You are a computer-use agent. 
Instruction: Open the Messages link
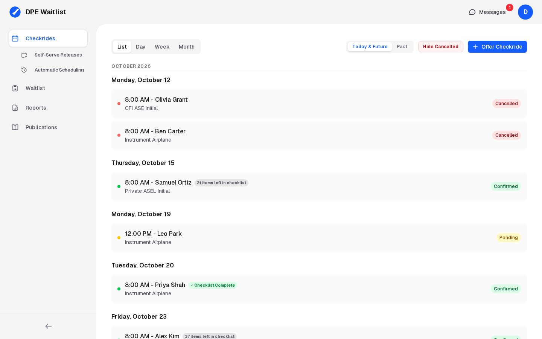[487, 12]
